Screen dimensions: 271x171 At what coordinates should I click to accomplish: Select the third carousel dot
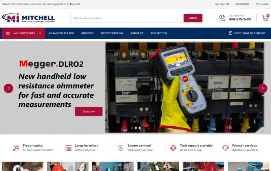pyautogui.click(x=139, y=128)
